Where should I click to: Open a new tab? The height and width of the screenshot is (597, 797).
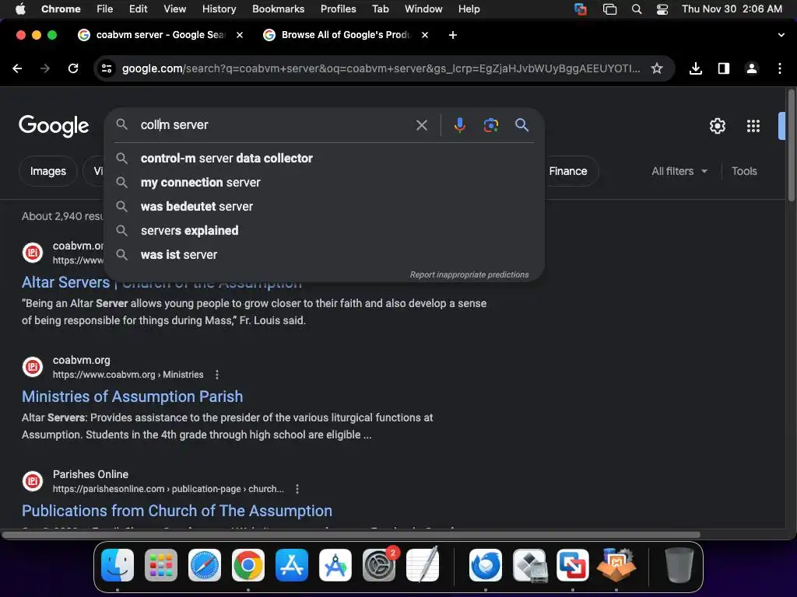(453, 34)
